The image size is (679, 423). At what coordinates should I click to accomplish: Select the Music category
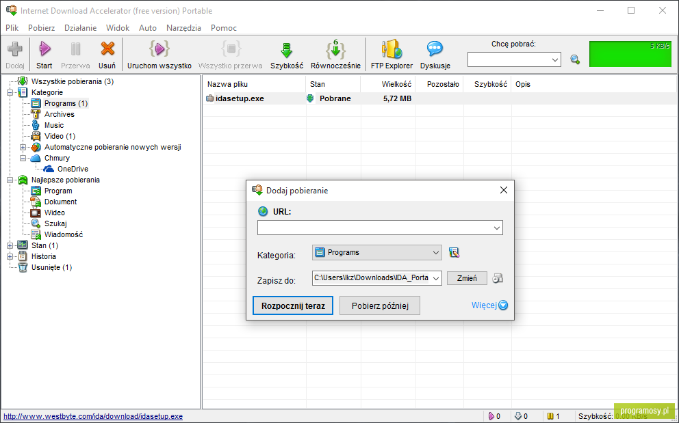53,125
